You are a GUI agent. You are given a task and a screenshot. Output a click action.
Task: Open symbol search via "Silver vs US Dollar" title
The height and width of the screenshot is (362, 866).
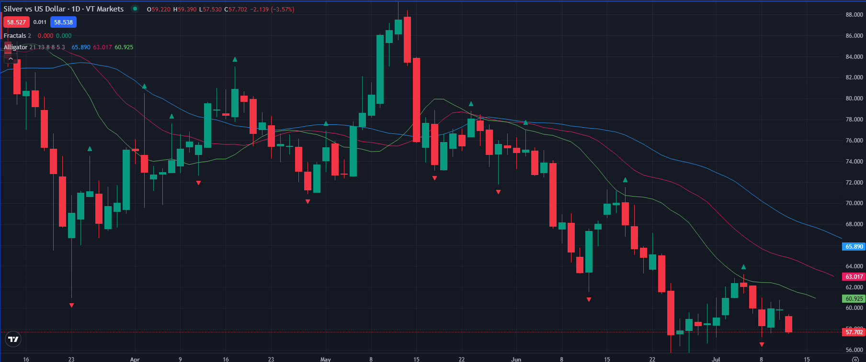click(x=64, y=9)
